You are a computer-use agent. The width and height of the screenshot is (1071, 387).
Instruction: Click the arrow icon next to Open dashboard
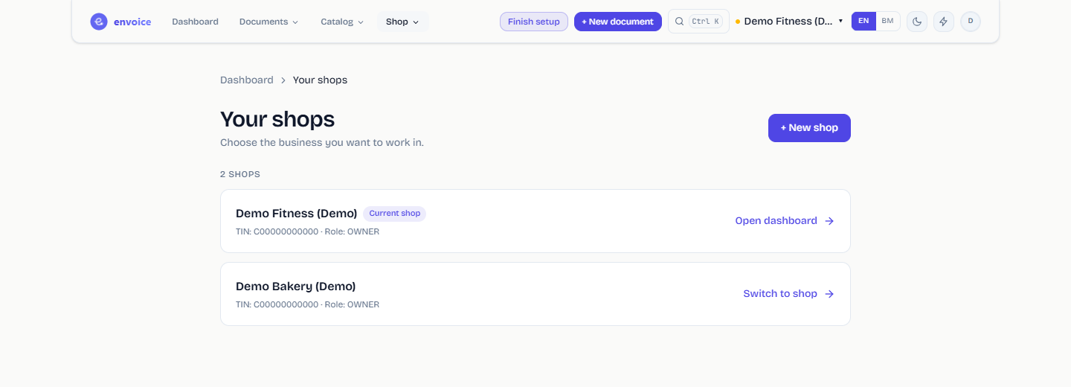point(829,221)
